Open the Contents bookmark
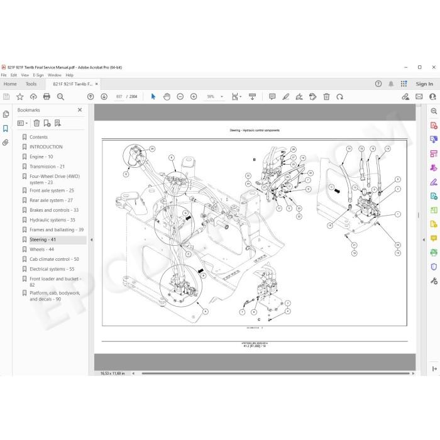This screenshot has height=440, width=440. [x=39, y=137]
